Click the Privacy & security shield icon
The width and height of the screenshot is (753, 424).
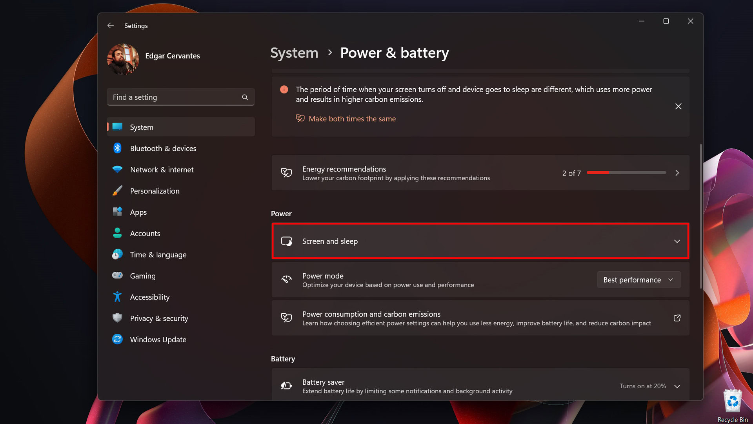coord(117,318)
